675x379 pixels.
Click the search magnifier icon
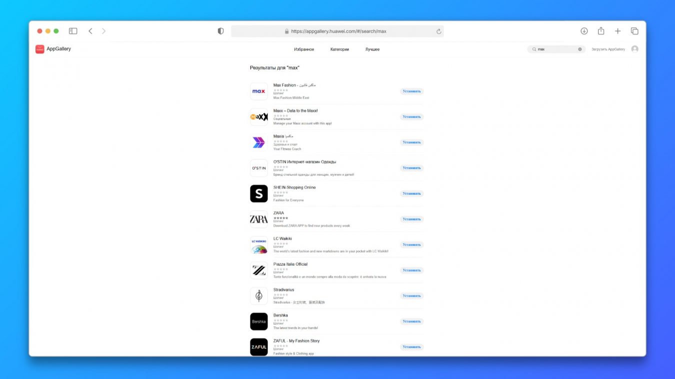click(534, 49)
